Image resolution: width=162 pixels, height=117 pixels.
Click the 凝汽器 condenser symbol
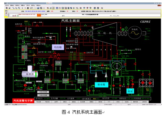pos(117,66)
